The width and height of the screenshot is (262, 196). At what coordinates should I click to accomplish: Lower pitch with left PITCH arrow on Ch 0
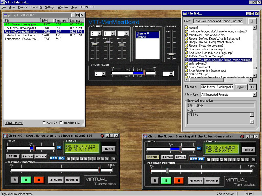click(x=28, y=156)
